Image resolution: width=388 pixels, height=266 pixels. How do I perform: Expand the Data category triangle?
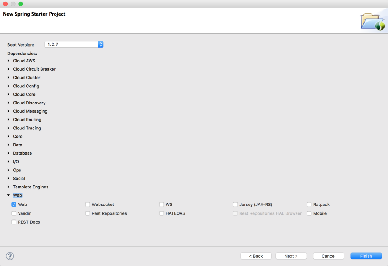[x=8, y=145]
